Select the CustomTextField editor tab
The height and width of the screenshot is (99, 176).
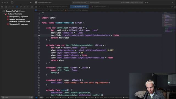click(79, 7)
